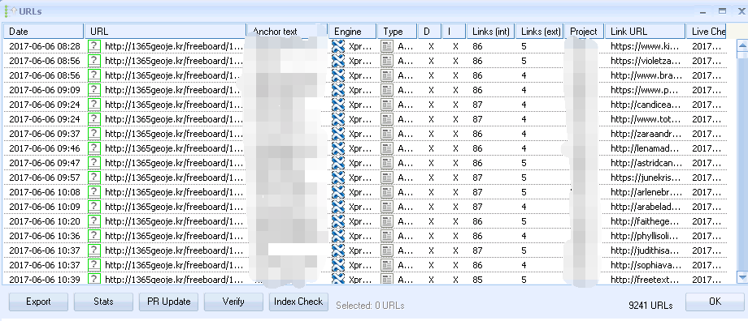Select the link URL cell starting http://arabelad

[646, 207]
